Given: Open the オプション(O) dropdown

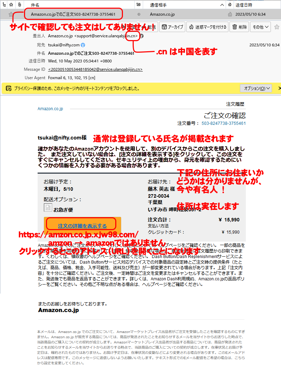Looking at the screenshot, I should pos(256,89).
